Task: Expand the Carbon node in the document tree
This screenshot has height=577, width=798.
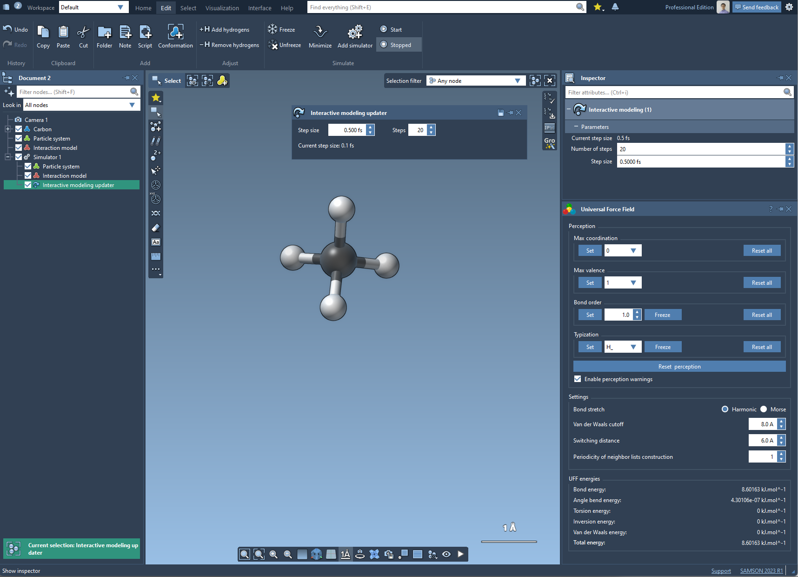Action: [x=8, y=129]
